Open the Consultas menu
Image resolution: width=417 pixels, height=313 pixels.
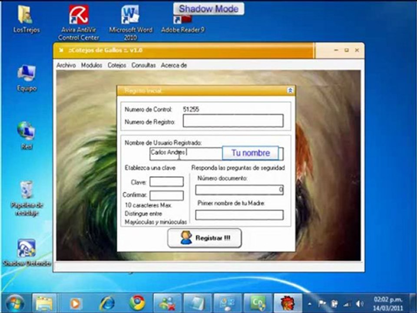(x=144, y=65)
